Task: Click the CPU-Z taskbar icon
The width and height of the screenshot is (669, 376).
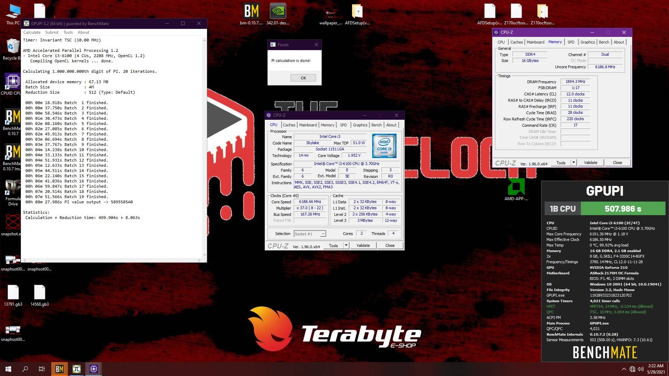Action: pyautogui.click(x=93, y=369)
